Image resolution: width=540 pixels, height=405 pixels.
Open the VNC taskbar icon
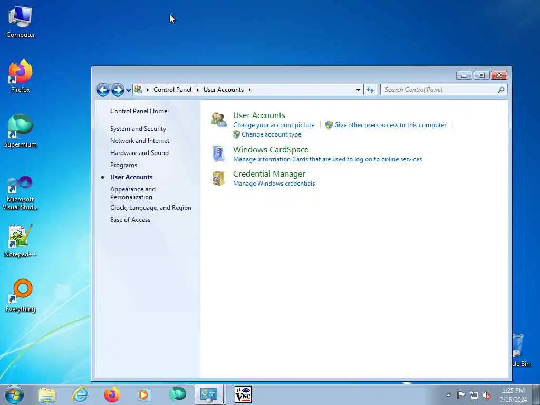(x=243, y=394)
